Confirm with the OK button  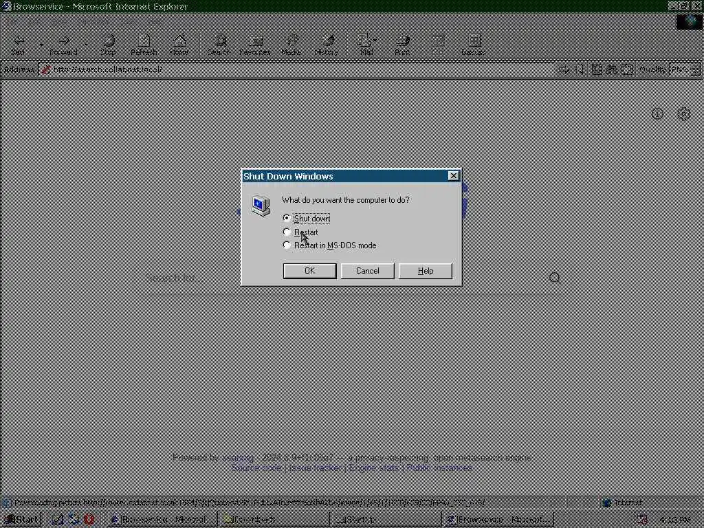pyautogui.click(x=310, y=271)
